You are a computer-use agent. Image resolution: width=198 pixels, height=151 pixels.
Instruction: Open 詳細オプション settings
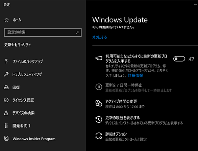(x=116, y=134)
